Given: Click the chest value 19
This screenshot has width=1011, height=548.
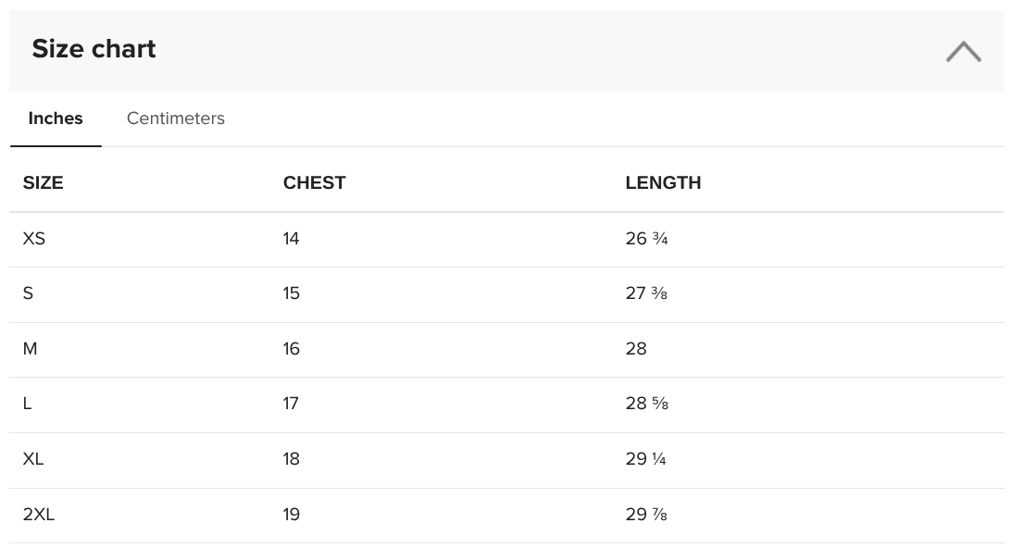Looking at the screenshot, I should coord(291,515).
